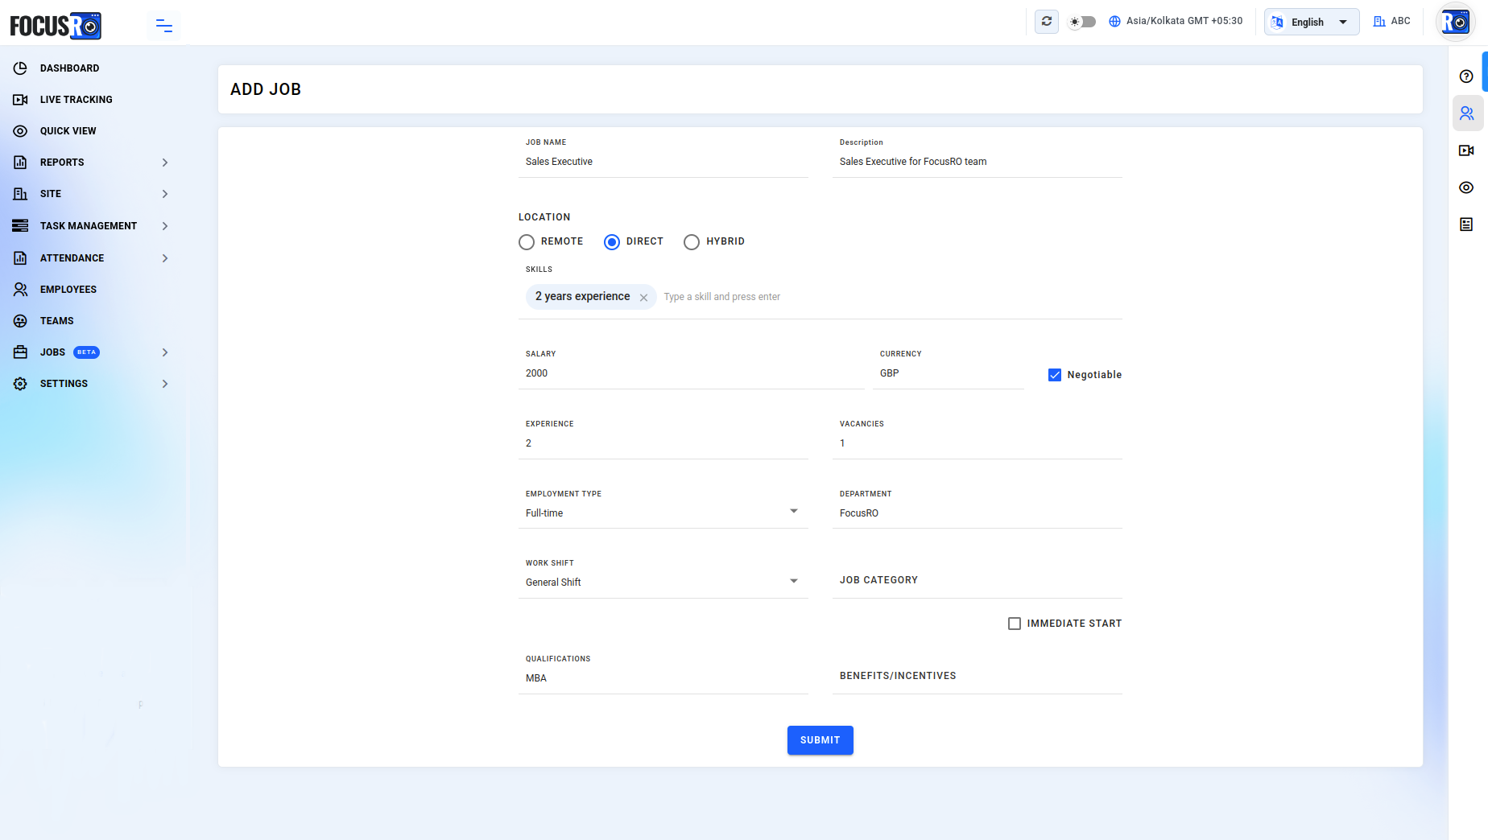Open the notes list icon in right panel
Screen dimensions: 1488x840
1466,224
